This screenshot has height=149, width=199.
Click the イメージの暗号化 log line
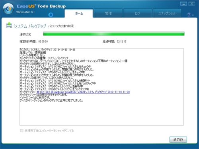[32, 55]
